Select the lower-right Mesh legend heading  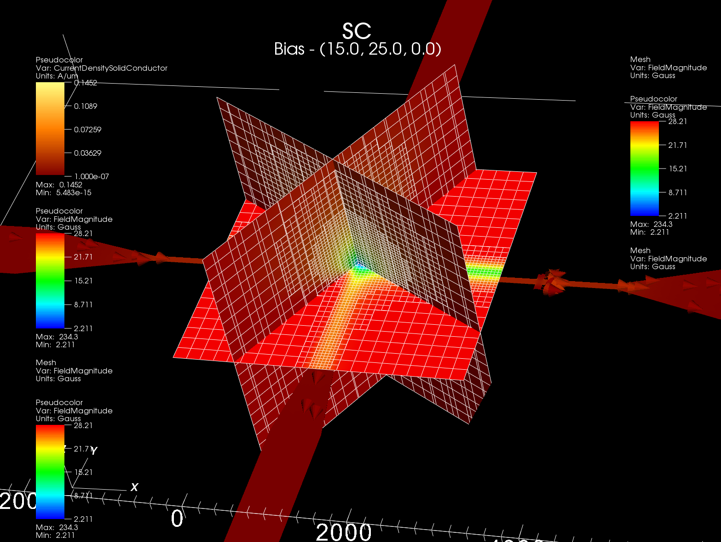pyautogui.click(x=640, y=251)
